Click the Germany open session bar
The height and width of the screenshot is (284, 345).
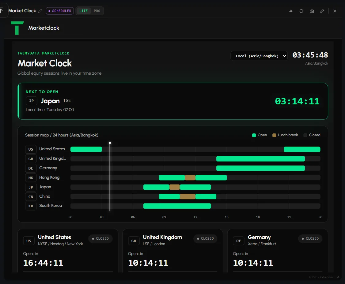[x=260, y=168]
